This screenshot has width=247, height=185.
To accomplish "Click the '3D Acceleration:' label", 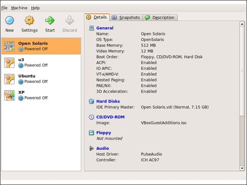I will (112, 91).
